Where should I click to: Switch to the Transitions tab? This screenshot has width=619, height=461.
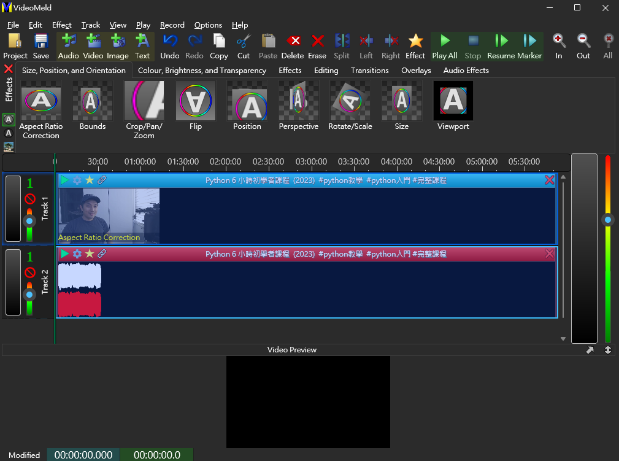point(369,71)
